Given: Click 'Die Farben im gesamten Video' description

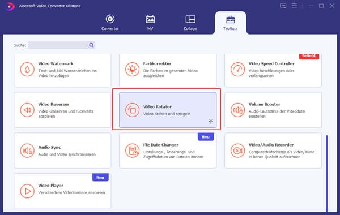Looking at the screenshot, I should 171,73.
